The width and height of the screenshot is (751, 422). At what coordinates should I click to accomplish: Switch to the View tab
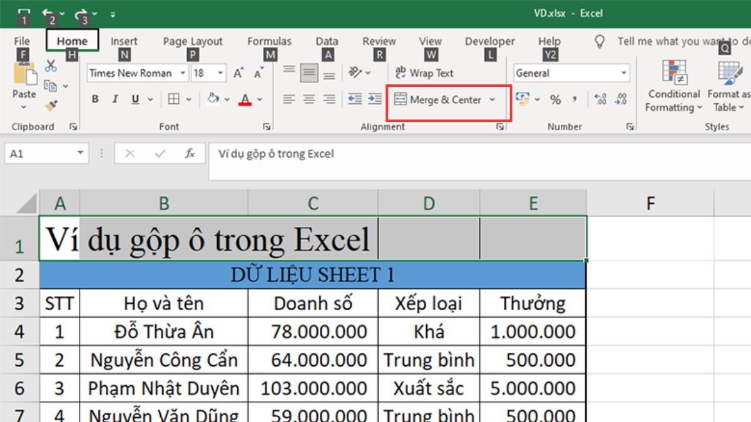(430, 41)
